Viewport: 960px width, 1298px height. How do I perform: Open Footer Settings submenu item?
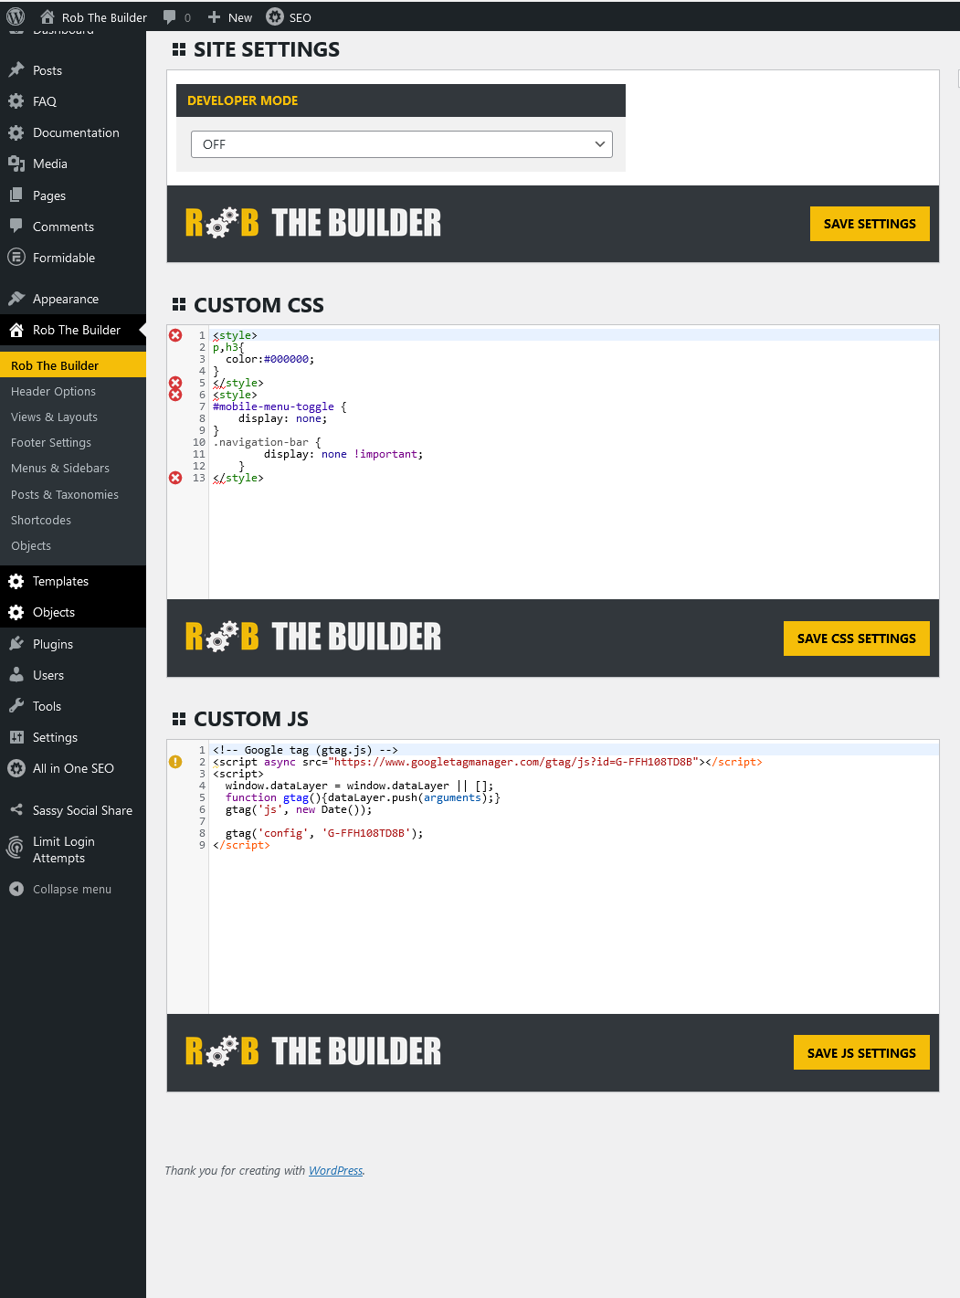(51, 442)
